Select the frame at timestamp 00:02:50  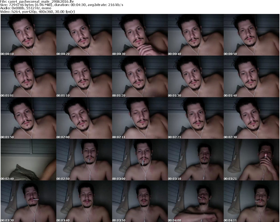click(84, 160)
